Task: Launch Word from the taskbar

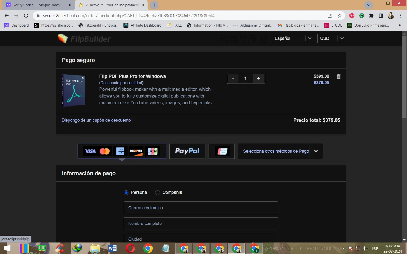Action: pyautogui.click(x=112, y=248)
